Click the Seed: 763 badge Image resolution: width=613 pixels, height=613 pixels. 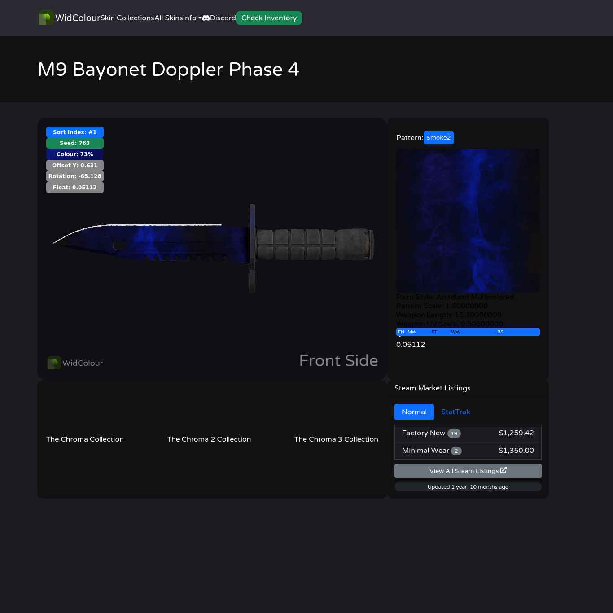tap(75, 143)
